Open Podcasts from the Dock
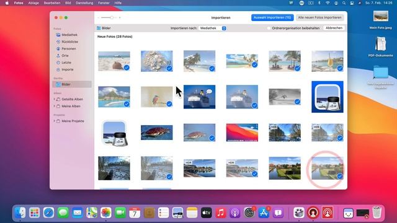Viewport: 397px width, 223px height. pyautogui.click(x=235, y=212)
